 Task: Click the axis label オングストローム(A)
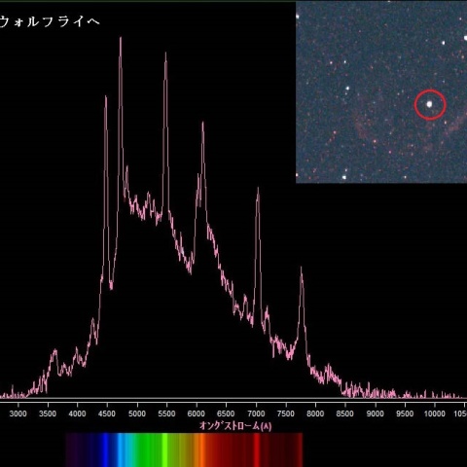point(235,426)
